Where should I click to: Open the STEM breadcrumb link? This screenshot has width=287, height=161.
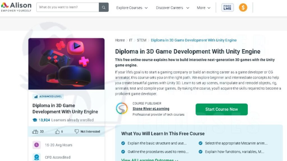tap(142, 40)
